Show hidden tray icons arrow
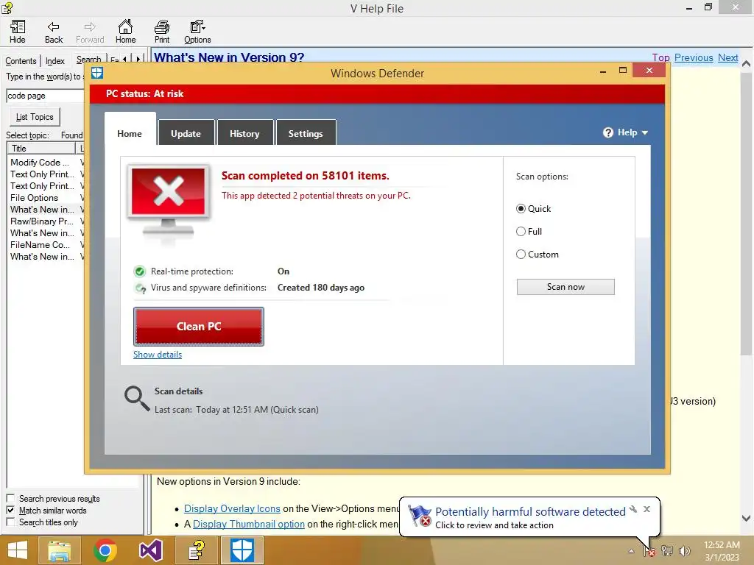 tap(631, 552)
